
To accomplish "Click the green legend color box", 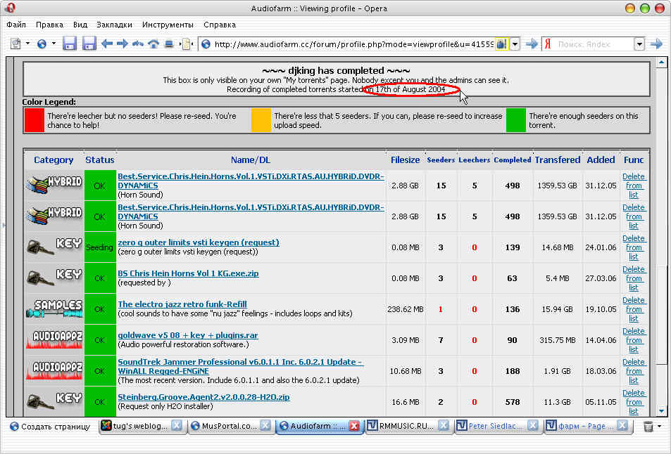I will (x=515, y=120).
